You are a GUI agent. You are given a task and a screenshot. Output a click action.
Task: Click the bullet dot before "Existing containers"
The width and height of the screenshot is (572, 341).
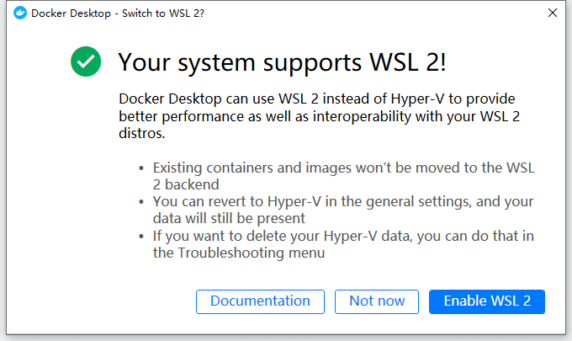pyautogui.click(x=141, y=168)
